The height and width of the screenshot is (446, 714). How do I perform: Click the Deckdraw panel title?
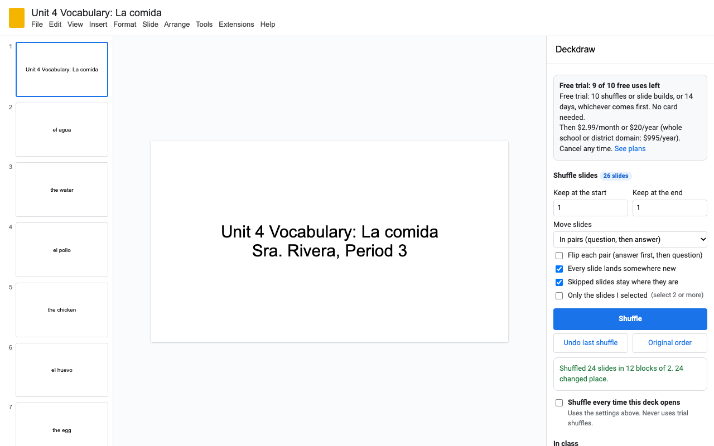tap(575, 50)
